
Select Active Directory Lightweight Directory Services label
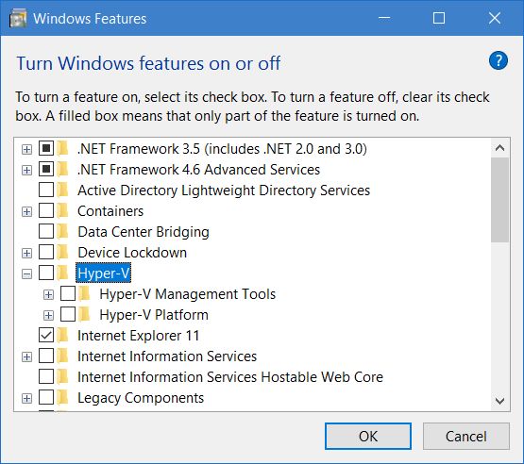pyautogui.click(x=224, y=191)
